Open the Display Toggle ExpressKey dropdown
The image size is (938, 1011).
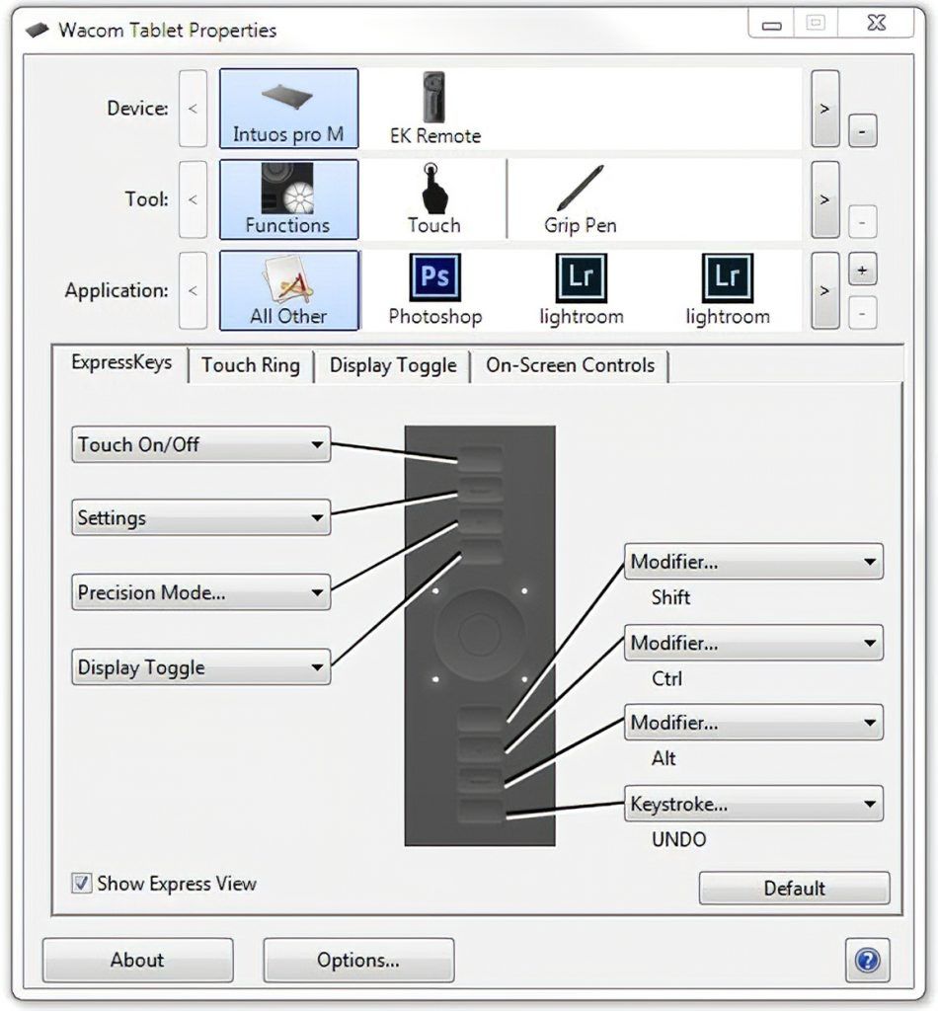(x=201, y=667)
